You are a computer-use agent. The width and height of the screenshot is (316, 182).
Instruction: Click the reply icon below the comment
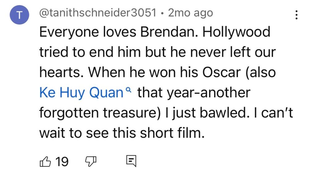point(131,161)
